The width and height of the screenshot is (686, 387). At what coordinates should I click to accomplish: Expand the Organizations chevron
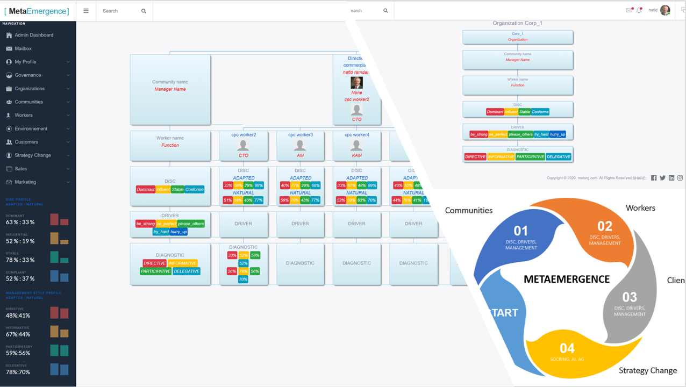pyautogui.click(x=68, y=89)
